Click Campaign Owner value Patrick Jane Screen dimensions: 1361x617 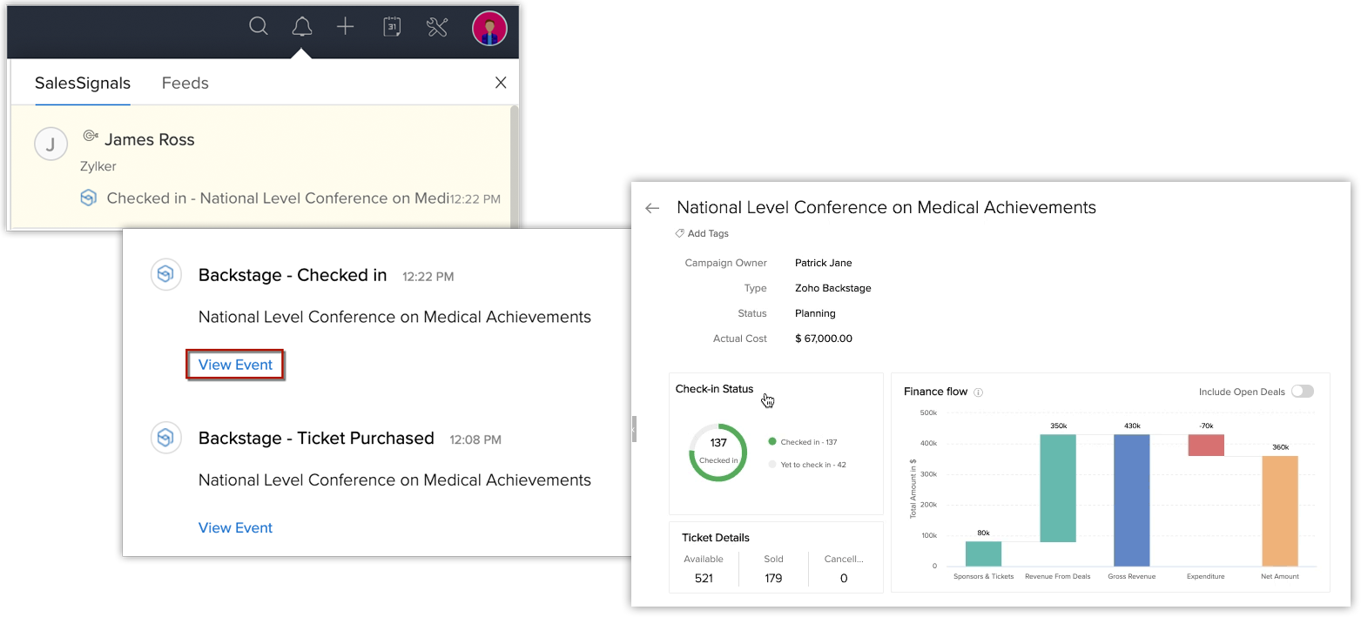click(824, 263)
